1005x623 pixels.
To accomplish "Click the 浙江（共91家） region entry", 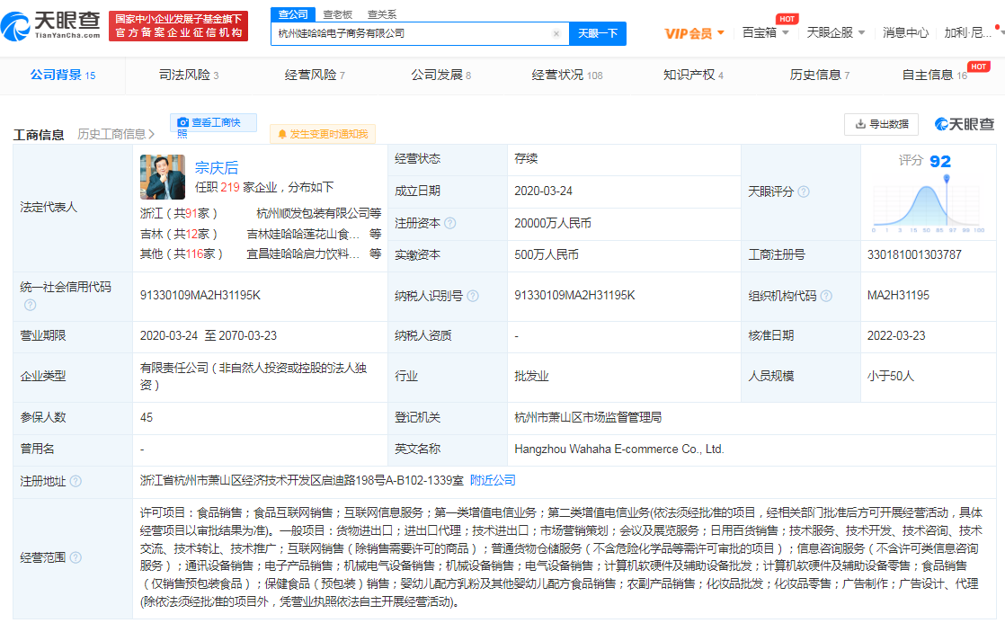I will click(x=179, y=213).
